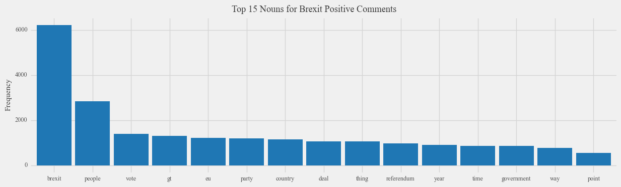621x187 pixels.
Task: Click the vote bar
Action: 131,149
